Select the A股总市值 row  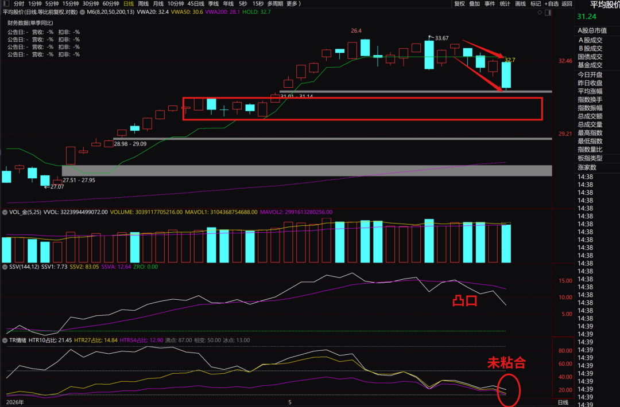[x=592, y=30]
